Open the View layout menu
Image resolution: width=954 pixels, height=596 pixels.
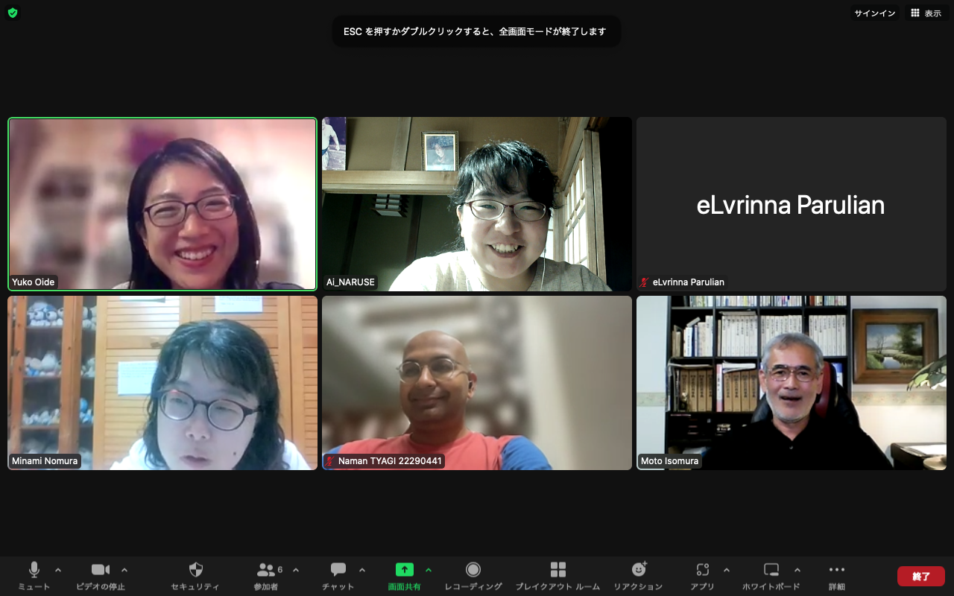tap(926, 13)
